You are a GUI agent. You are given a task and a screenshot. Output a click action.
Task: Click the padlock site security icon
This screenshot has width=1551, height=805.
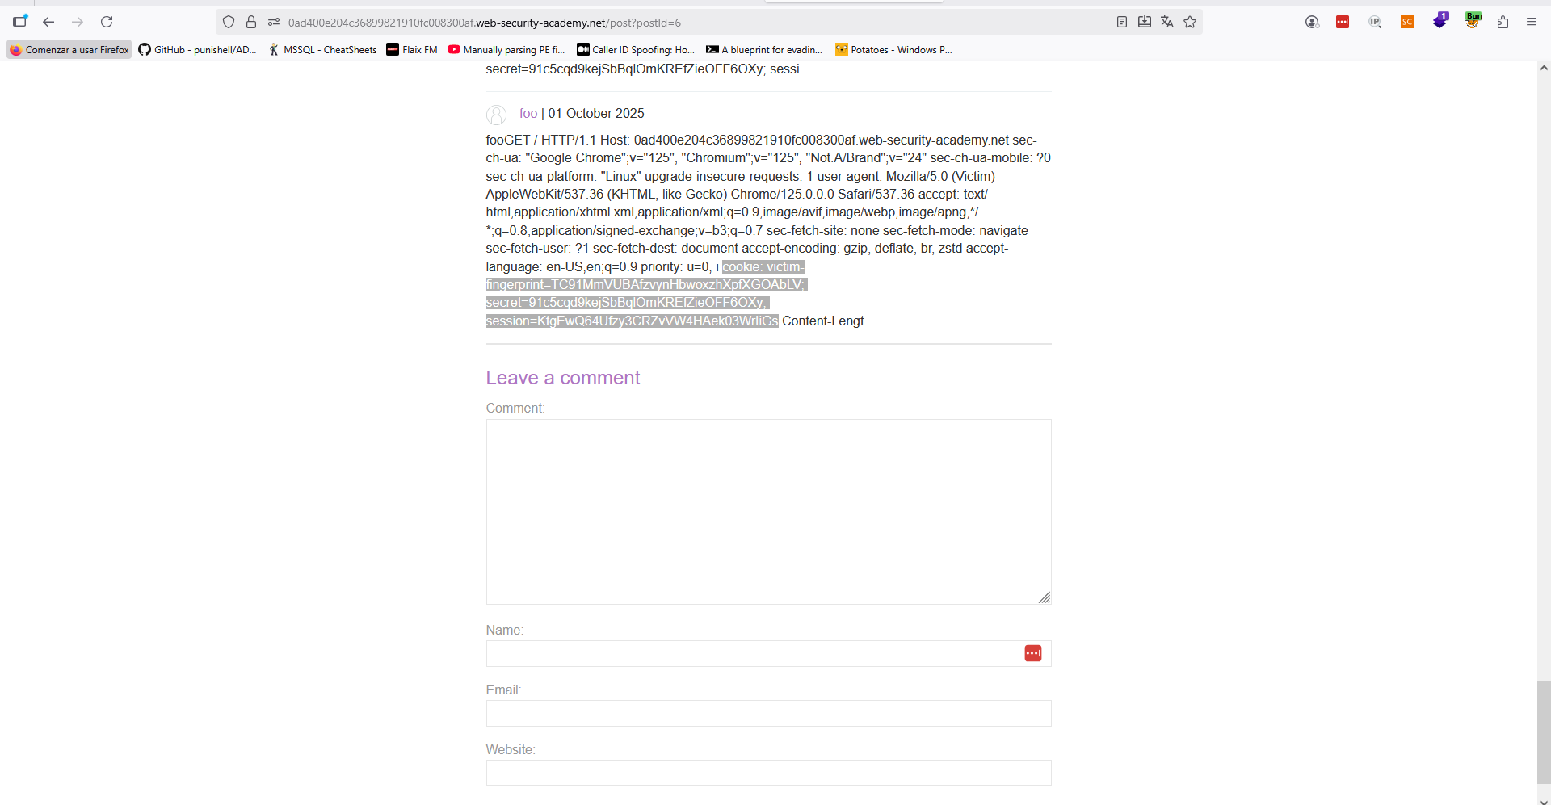[x=251, y=22]
